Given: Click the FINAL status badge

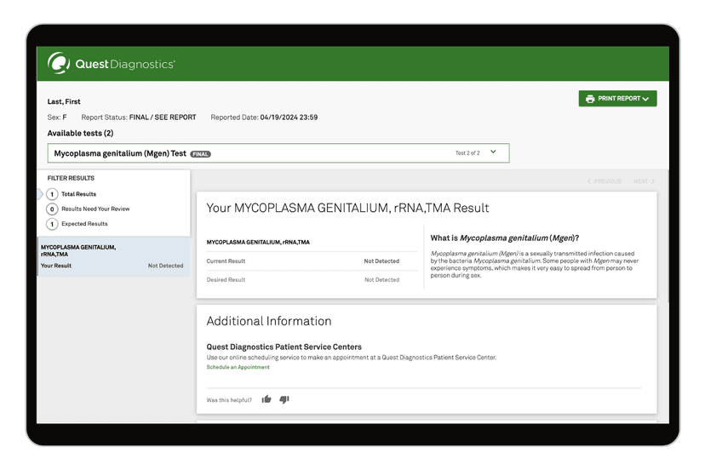Looking at the screenshot, I should coord(201,154).
